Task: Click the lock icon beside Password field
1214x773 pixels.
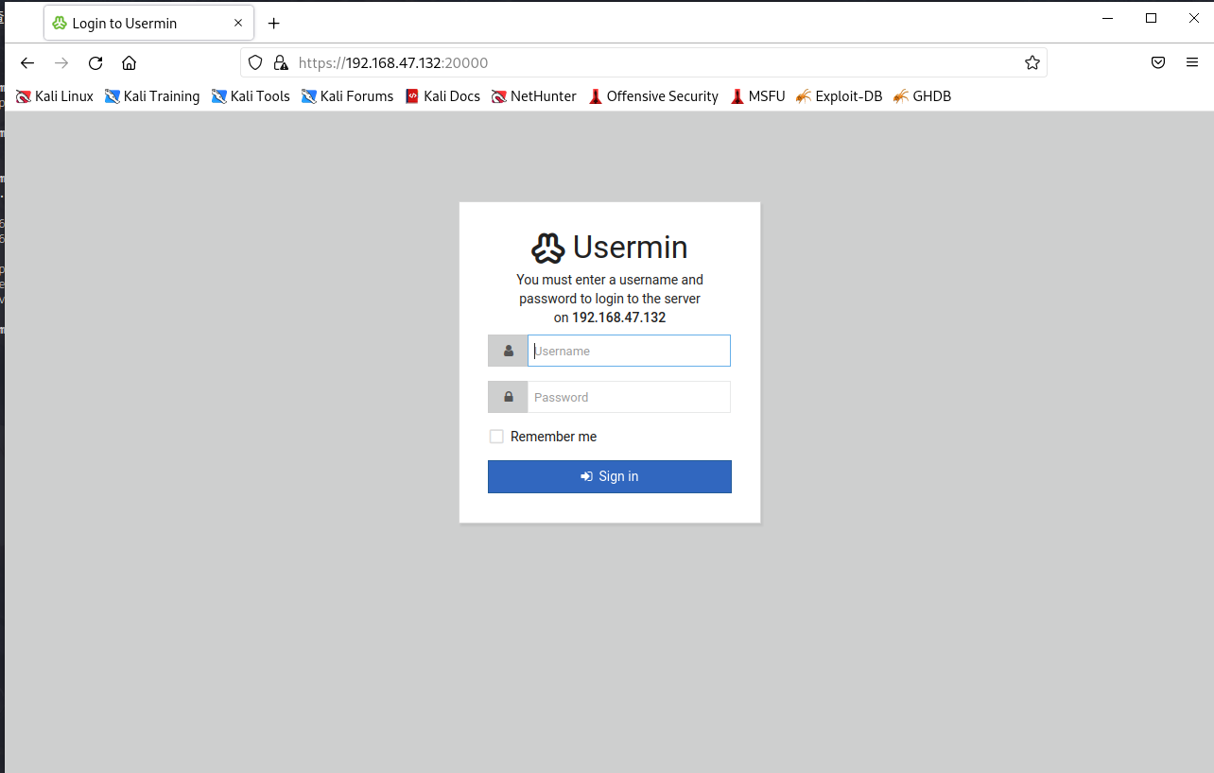Action: point(508,397)
